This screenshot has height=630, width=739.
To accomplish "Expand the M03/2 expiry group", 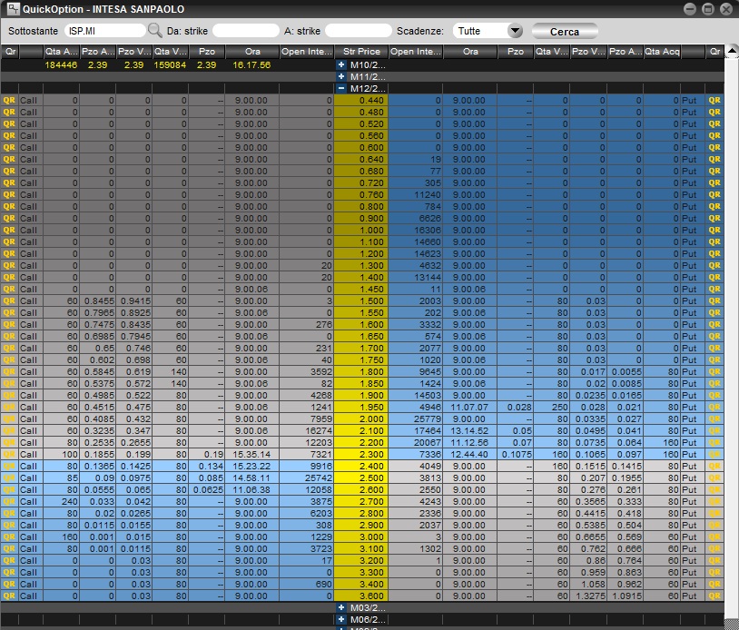I will click(x=341, y=607).
